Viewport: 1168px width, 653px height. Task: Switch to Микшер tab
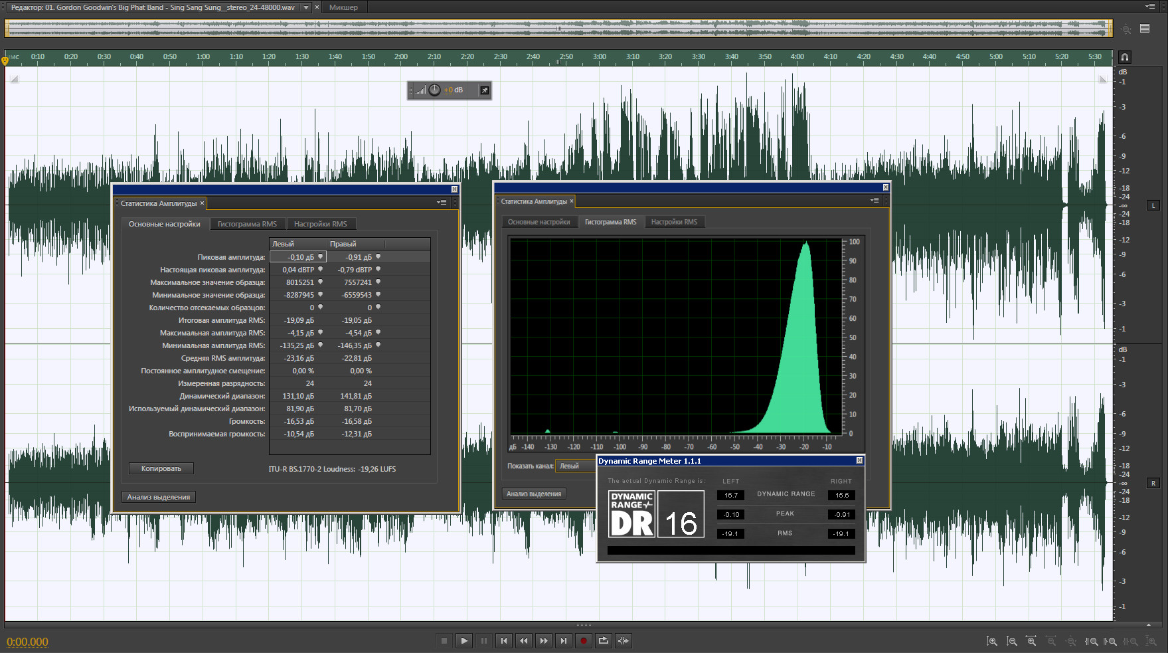point(343,7)
